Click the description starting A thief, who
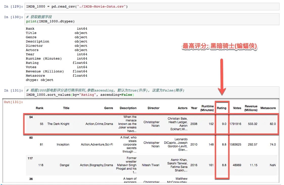Image resolution: width=284 pixels, height=185 pixels. tap(128, 145)
